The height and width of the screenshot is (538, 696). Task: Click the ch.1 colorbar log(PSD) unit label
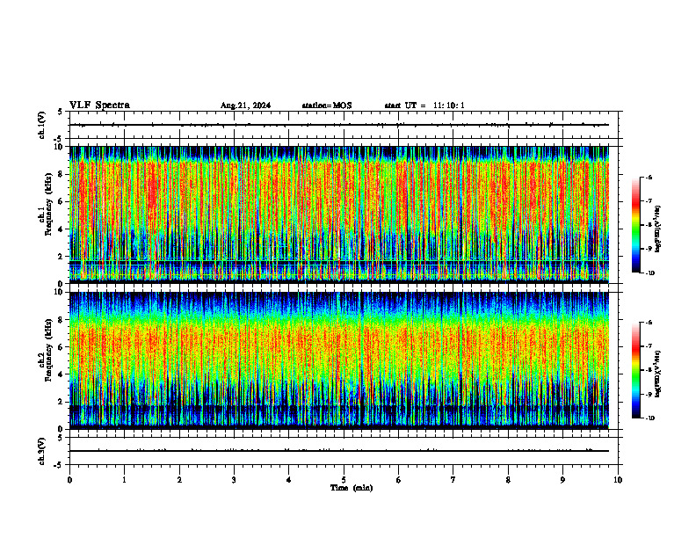click(x=658, y=229)
